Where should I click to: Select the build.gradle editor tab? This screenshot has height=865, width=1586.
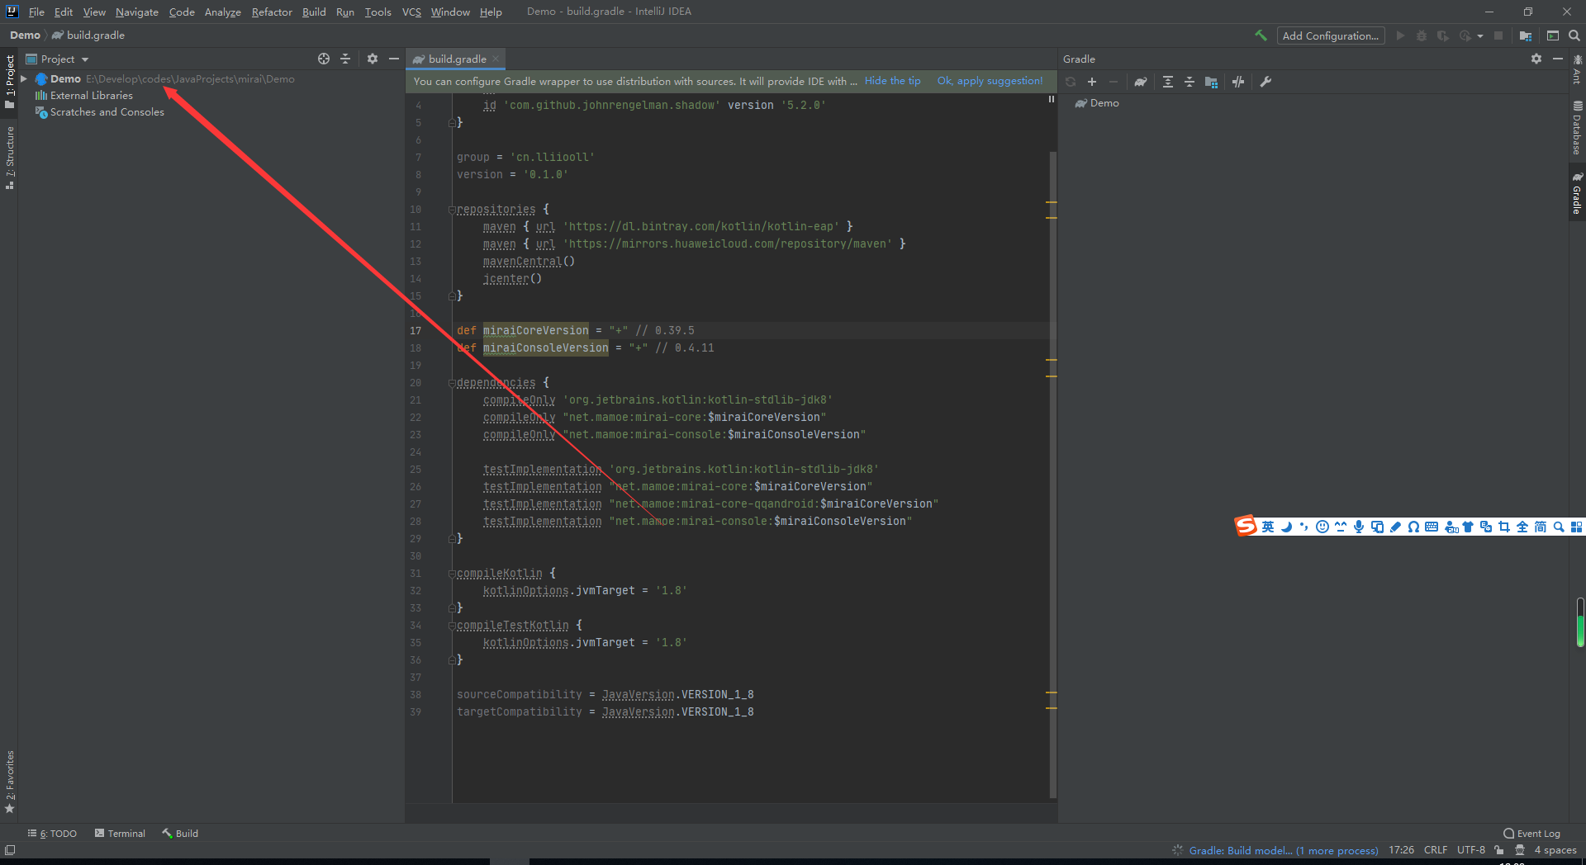pyautogui.click(x=457, y=59)
